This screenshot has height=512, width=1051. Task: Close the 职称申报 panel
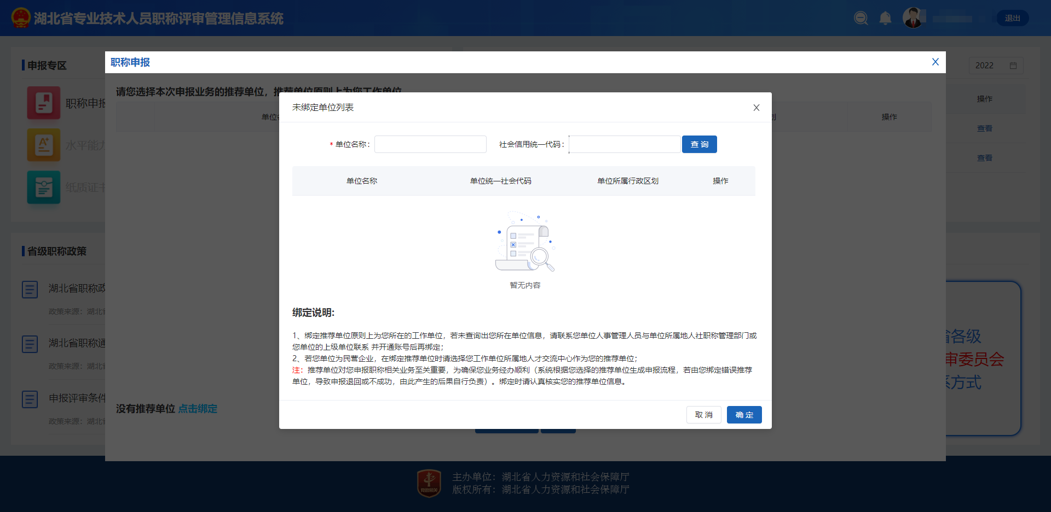point(935,62)
